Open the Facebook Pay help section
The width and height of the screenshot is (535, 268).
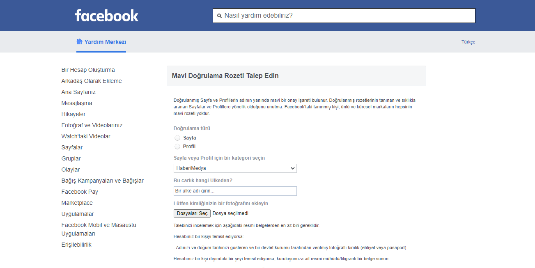(x=80, y=191)
